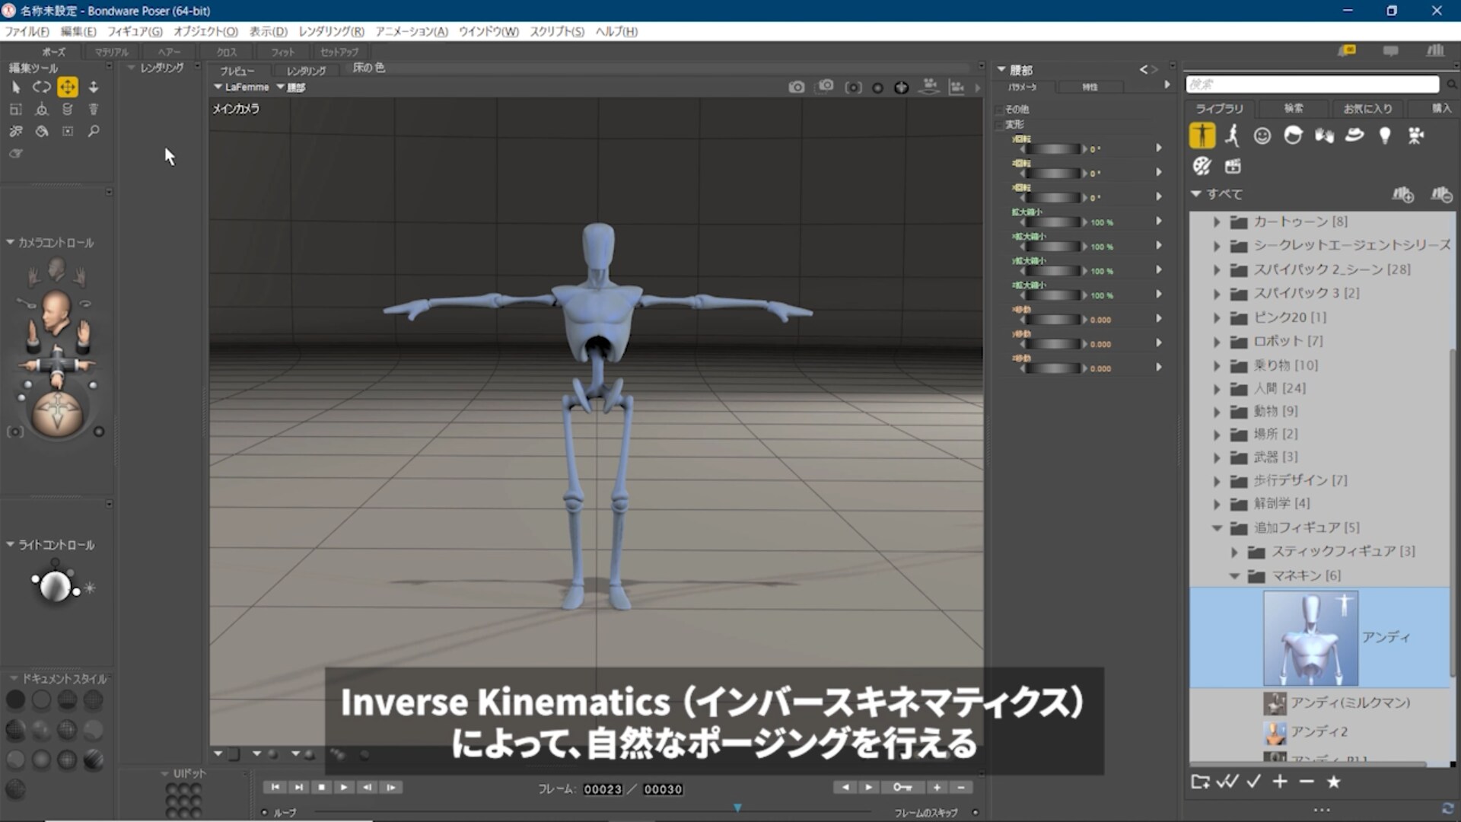Collapse the カメラコントロール panel
The image size is (1461, 822).
10,242
